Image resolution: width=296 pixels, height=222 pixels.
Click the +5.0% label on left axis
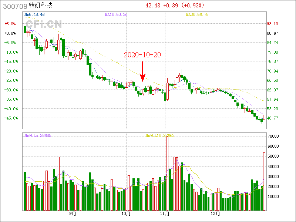pos(10,24)
